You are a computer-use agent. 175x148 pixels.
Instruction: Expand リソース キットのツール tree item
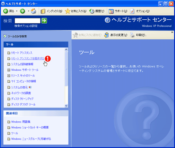coord(9,76)
